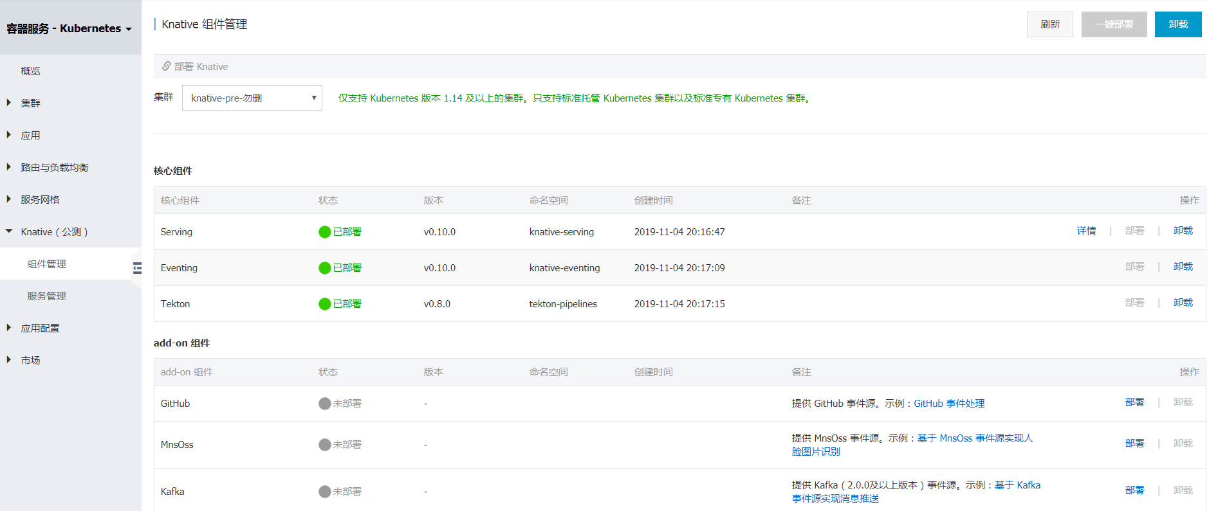Open the MnsOss 人脸图片识别 example link
Viewport: 1209px width, 511px height.
pyautogui.click(x=975, y=438)
